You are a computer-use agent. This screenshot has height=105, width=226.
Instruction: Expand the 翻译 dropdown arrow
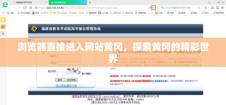tap(187, 13)
